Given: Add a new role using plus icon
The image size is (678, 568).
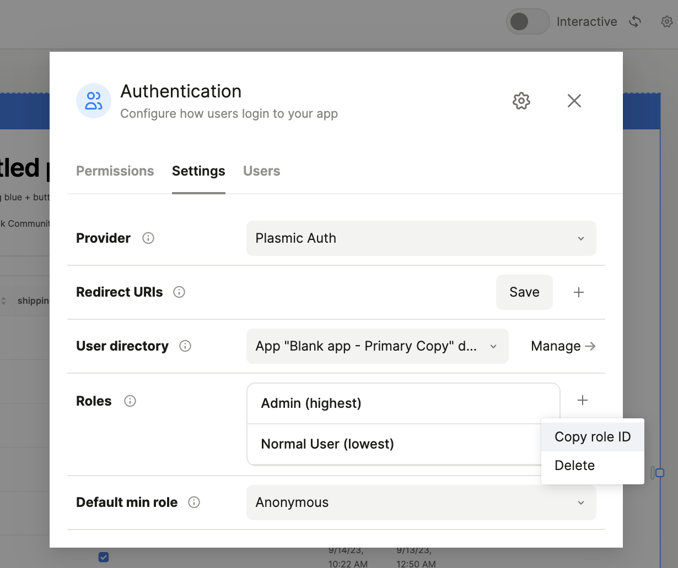Looking at the screenshot, I should [582, 400].
